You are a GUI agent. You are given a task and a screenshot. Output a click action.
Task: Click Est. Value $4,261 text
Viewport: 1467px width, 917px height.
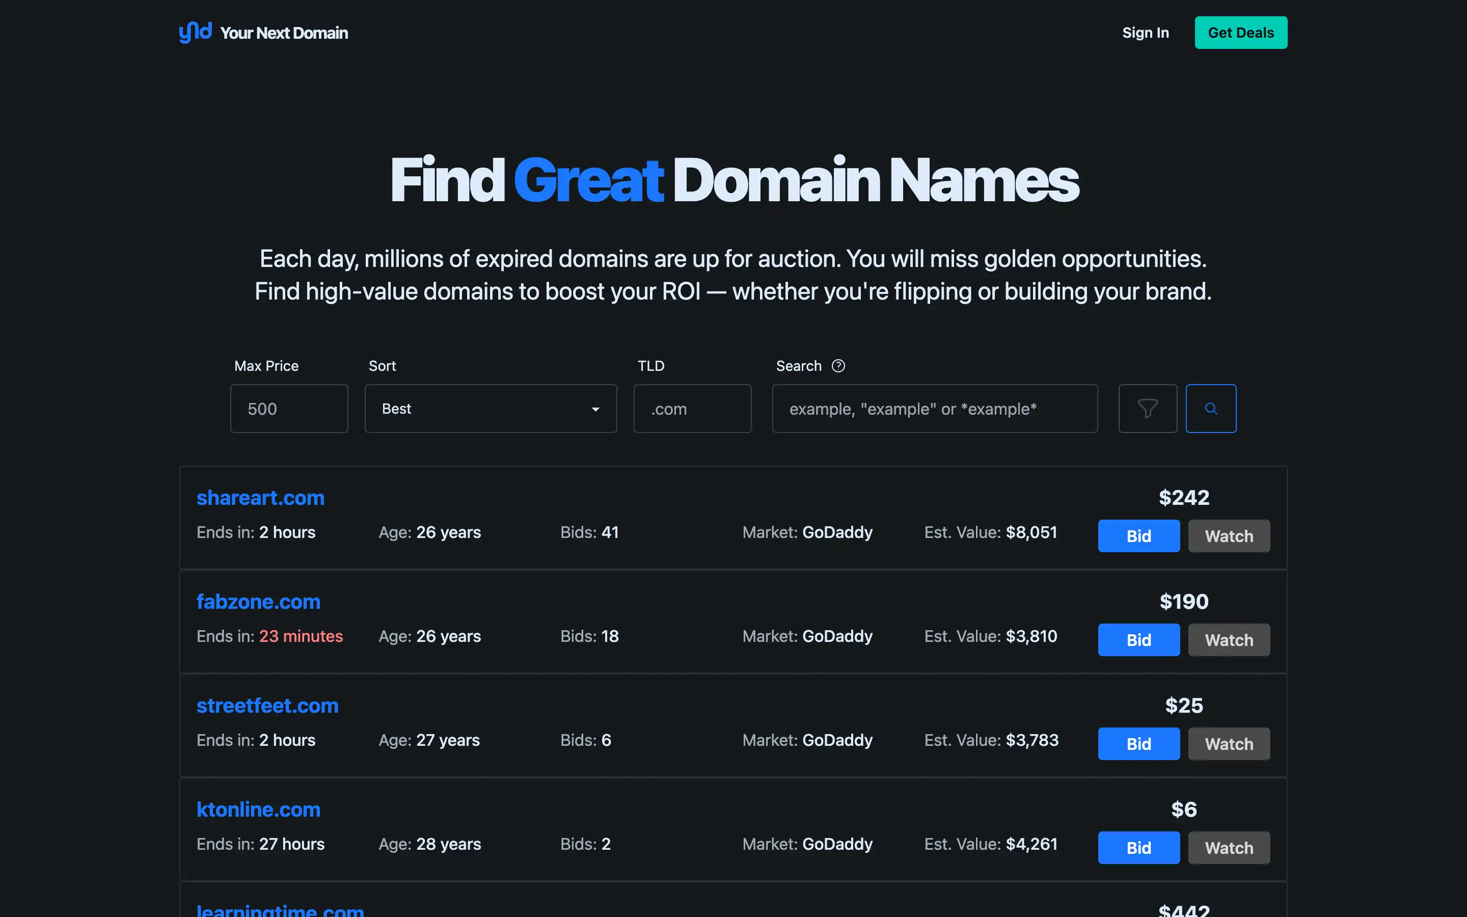click(991, 844)
